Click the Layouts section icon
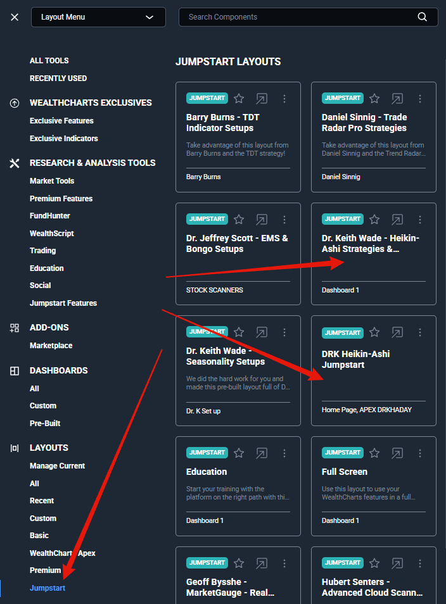This screenshot has width=446, height=604. pos(15,448)
